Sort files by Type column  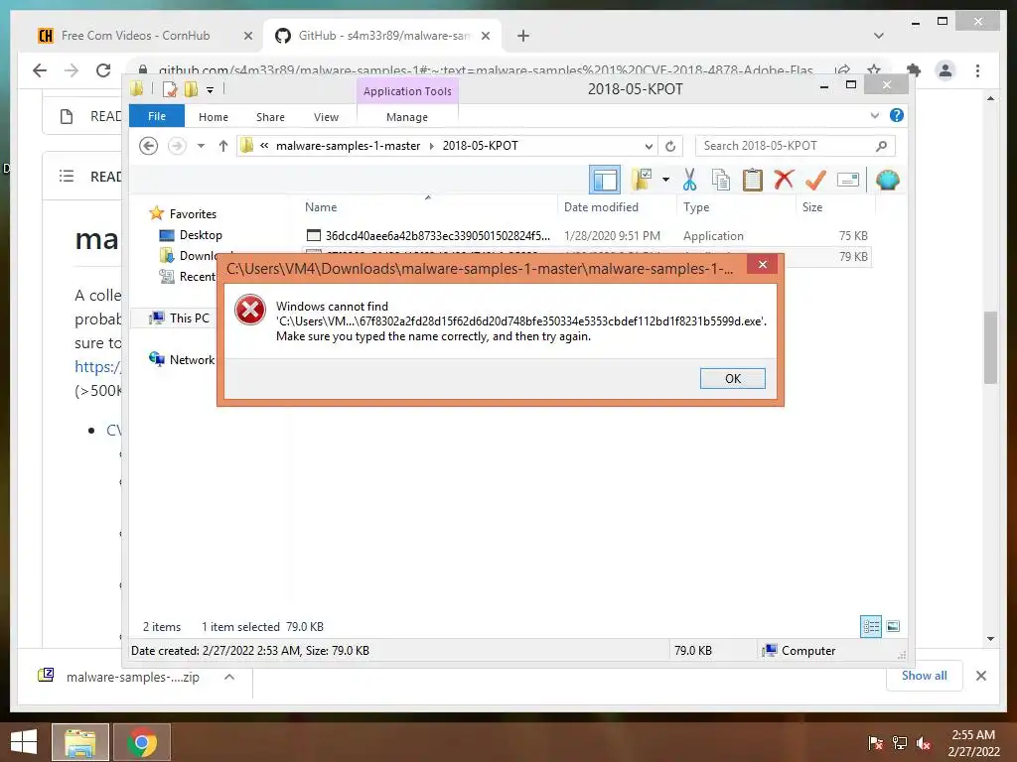coord(696,207)
